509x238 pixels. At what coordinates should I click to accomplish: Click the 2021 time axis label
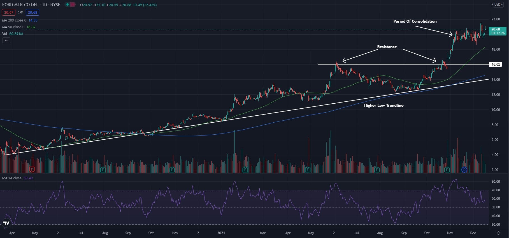coord(221,233)
